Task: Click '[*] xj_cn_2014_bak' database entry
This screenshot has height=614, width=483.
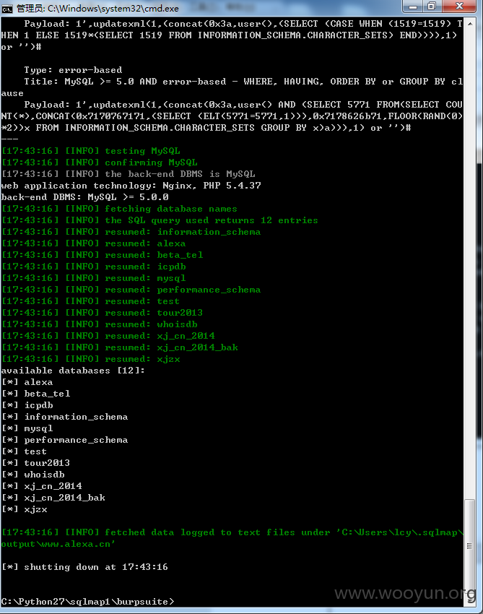Action: (x=53, y=498)
